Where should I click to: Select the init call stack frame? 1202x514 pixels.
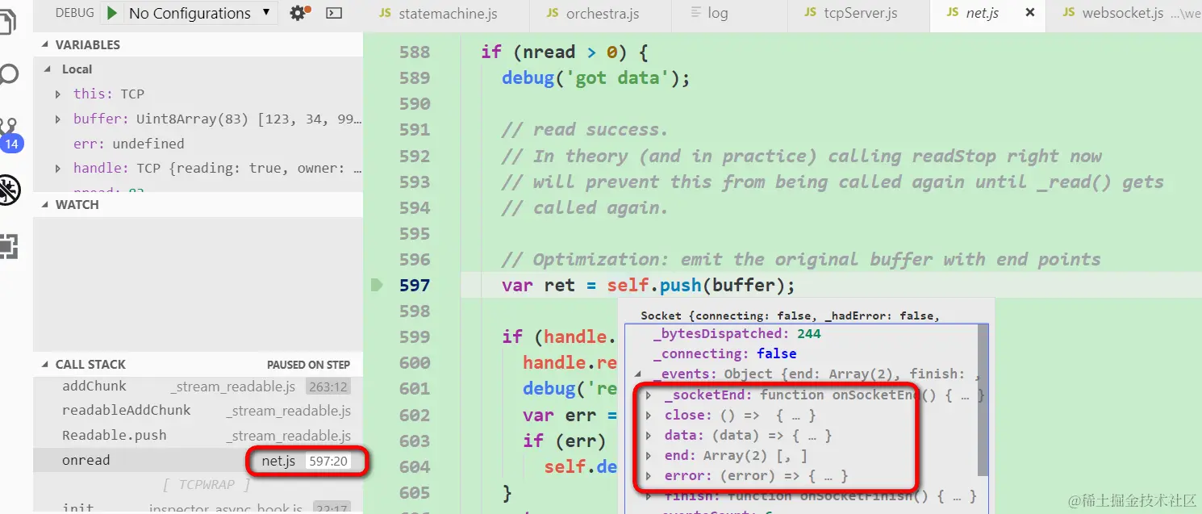click(198, 508)
